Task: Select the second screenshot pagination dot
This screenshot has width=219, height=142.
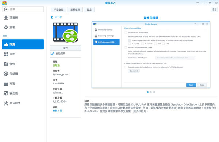Action: [x=151, y=92]
